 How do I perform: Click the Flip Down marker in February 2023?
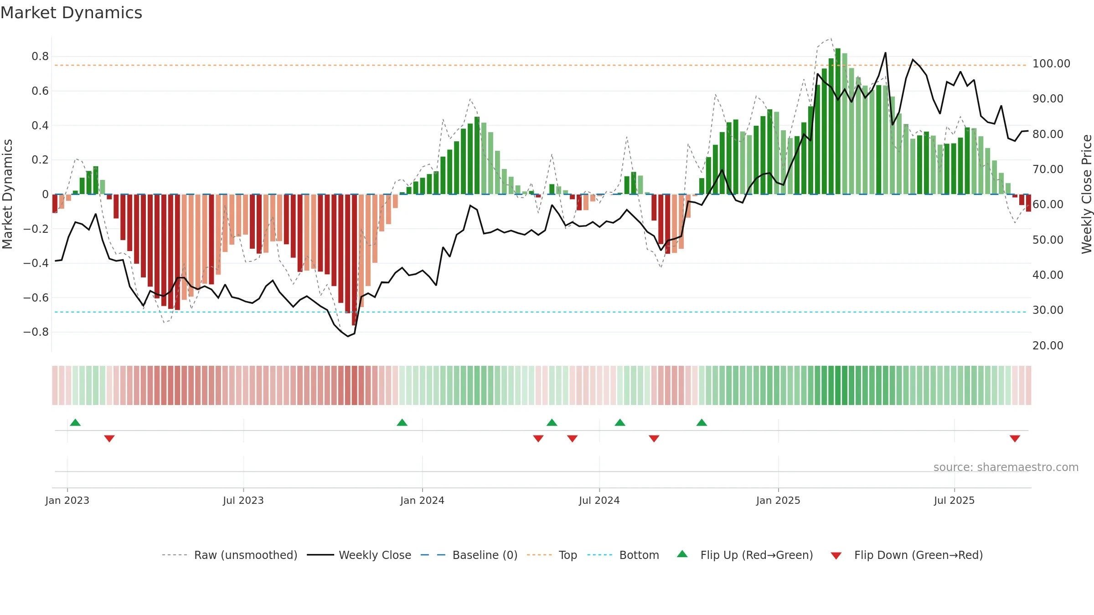(x=109, y=438)
